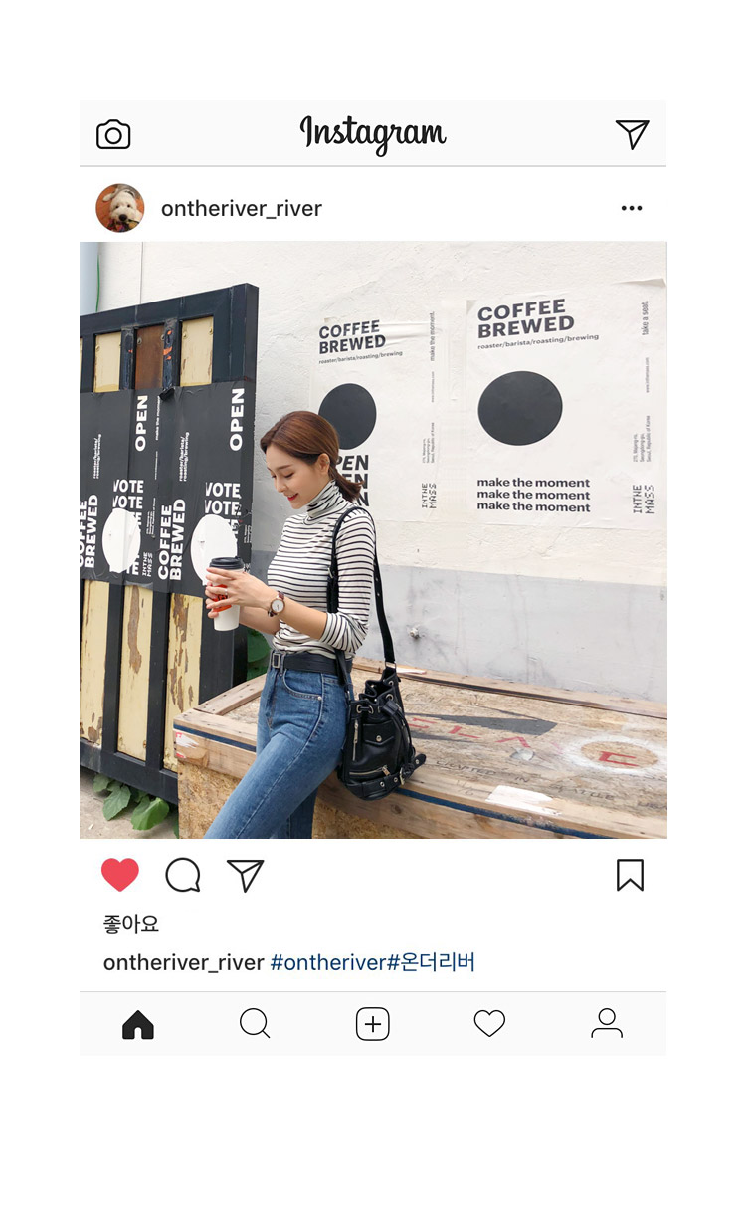Share post via paper plane below photo
746x1208 pixels.
point(245,875)
